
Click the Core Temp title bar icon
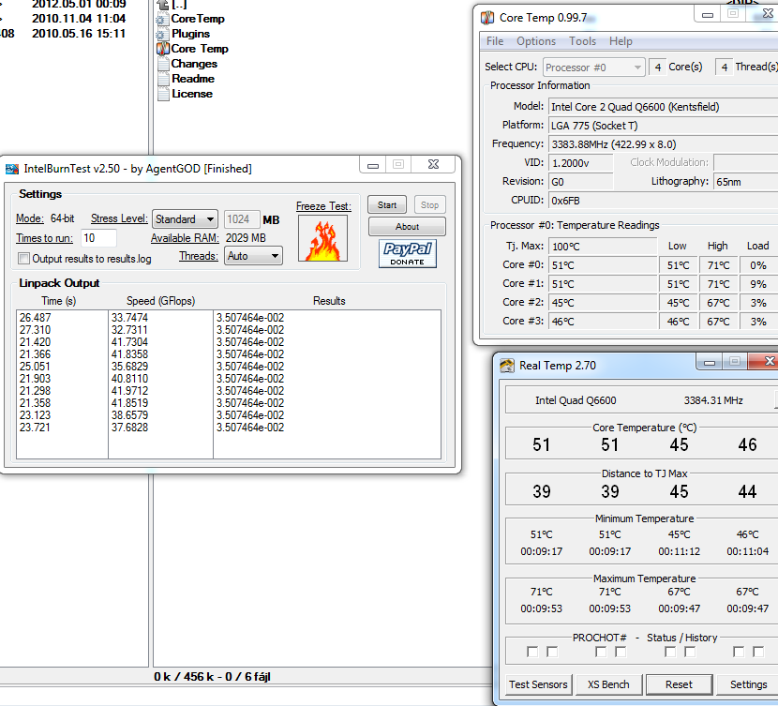[487, 18]
